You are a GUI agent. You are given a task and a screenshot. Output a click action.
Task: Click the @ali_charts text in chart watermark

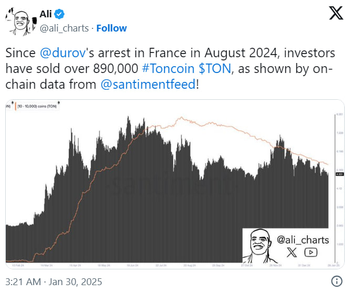coord(303,240)
